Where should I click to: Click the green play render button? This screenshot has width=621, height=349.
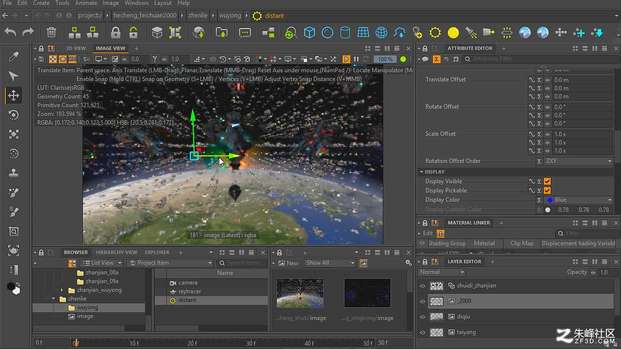pyautogui.click(x=346, y=59)
